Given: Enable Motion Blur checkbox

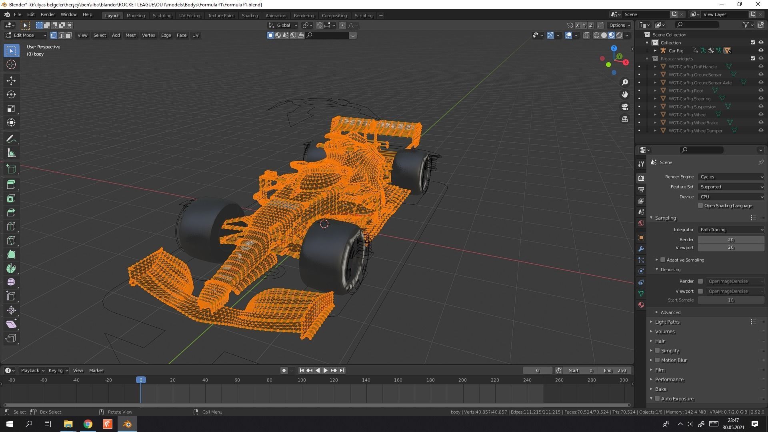Looking at the screenshot, I should point(657,360).
